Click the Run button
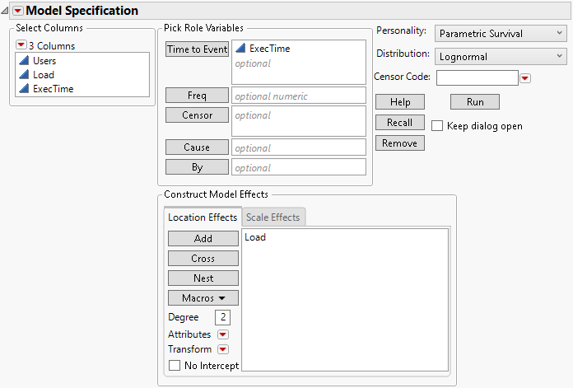The image size is (573, 388). (474, 102)
